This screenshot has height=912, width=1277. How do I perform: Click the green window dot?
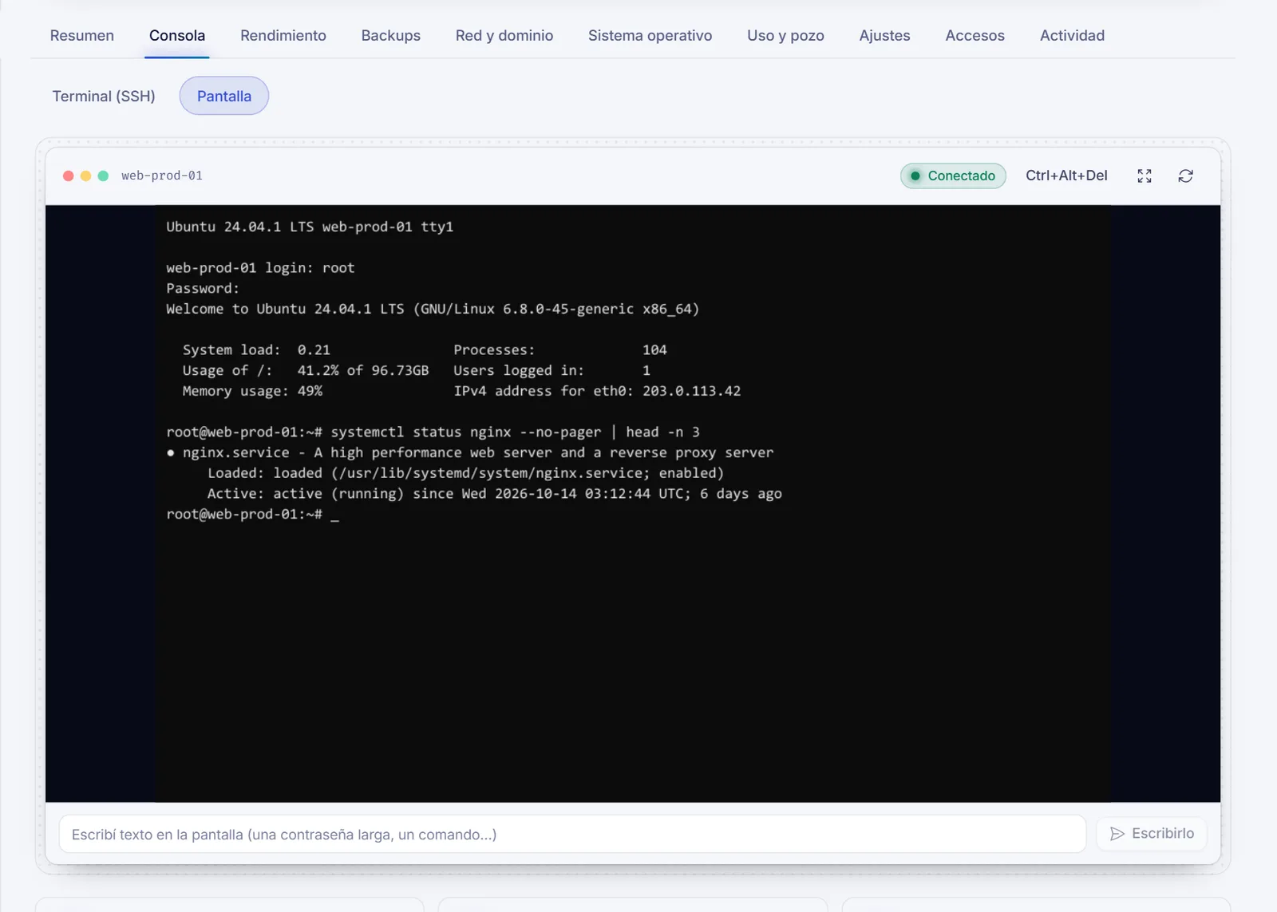tap(103, 176)
